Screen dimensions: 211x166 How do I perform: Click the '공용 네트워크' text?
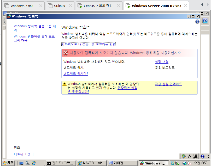tap(165, 68)
